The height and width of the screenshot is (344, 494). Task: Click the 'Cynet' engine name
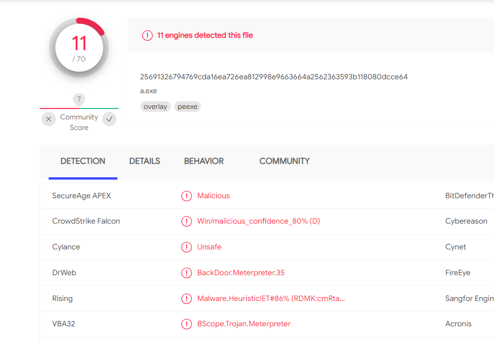[455, 247]
